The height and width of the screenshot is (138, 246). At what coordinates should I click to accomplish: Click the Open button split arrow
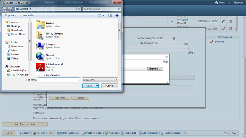(x=97, y=86)
